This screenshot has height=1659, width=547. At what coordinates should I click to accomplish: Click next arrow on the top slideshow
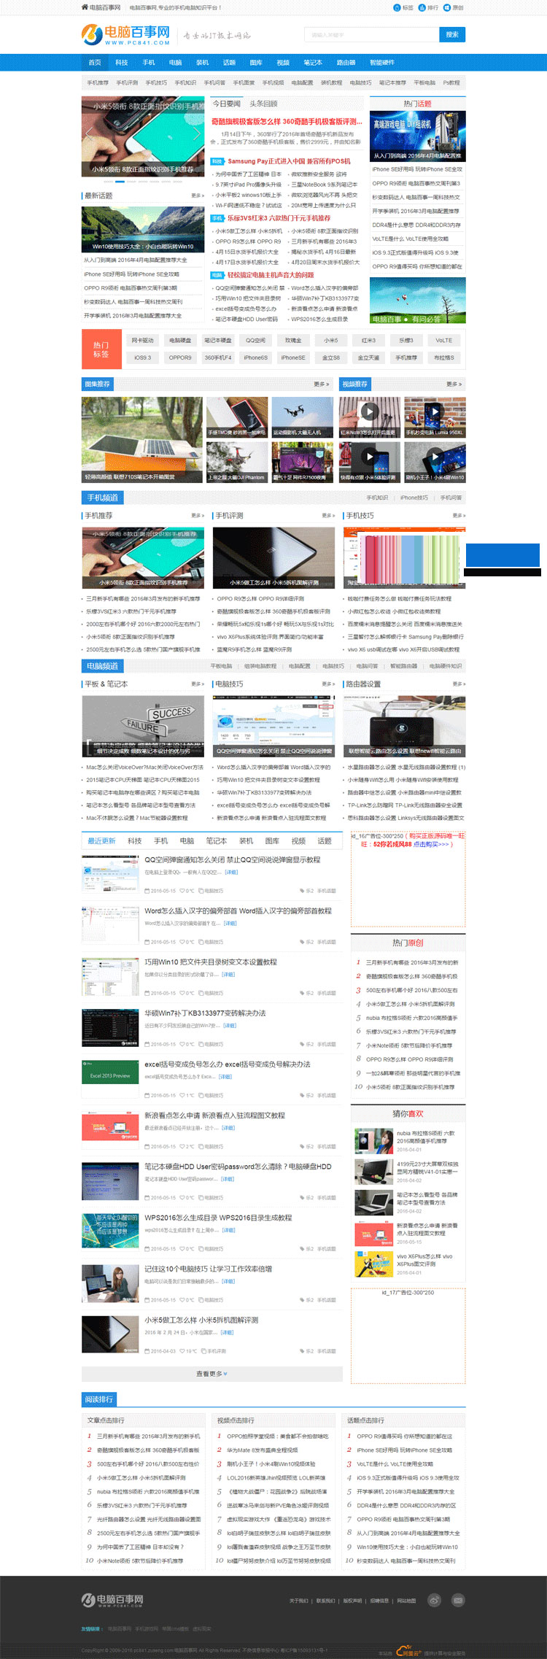pyautogui.click(x=196, y=134)
